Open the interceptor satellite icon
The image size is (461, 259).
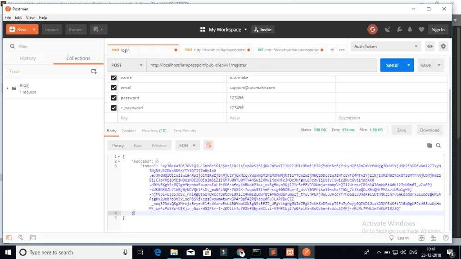[388, 29]
